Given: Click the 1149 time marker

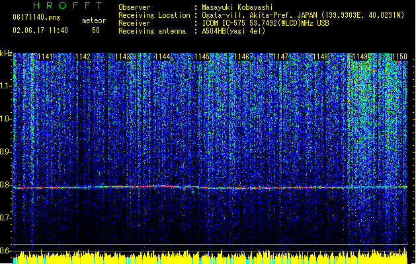Looking at the screenshot, I should point(360,57).
